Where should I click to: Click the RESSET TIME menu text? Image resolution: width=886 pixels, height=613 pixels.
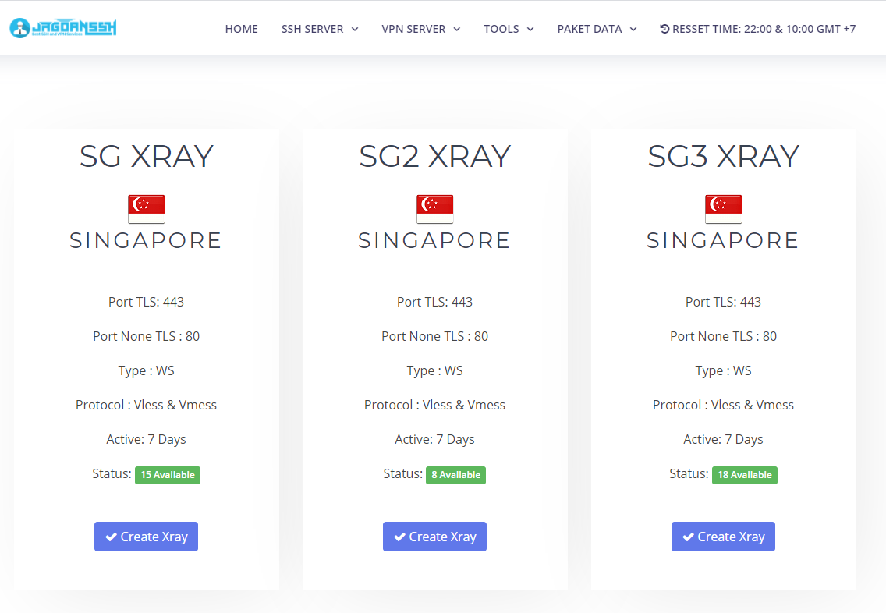[x=764, y=29]
